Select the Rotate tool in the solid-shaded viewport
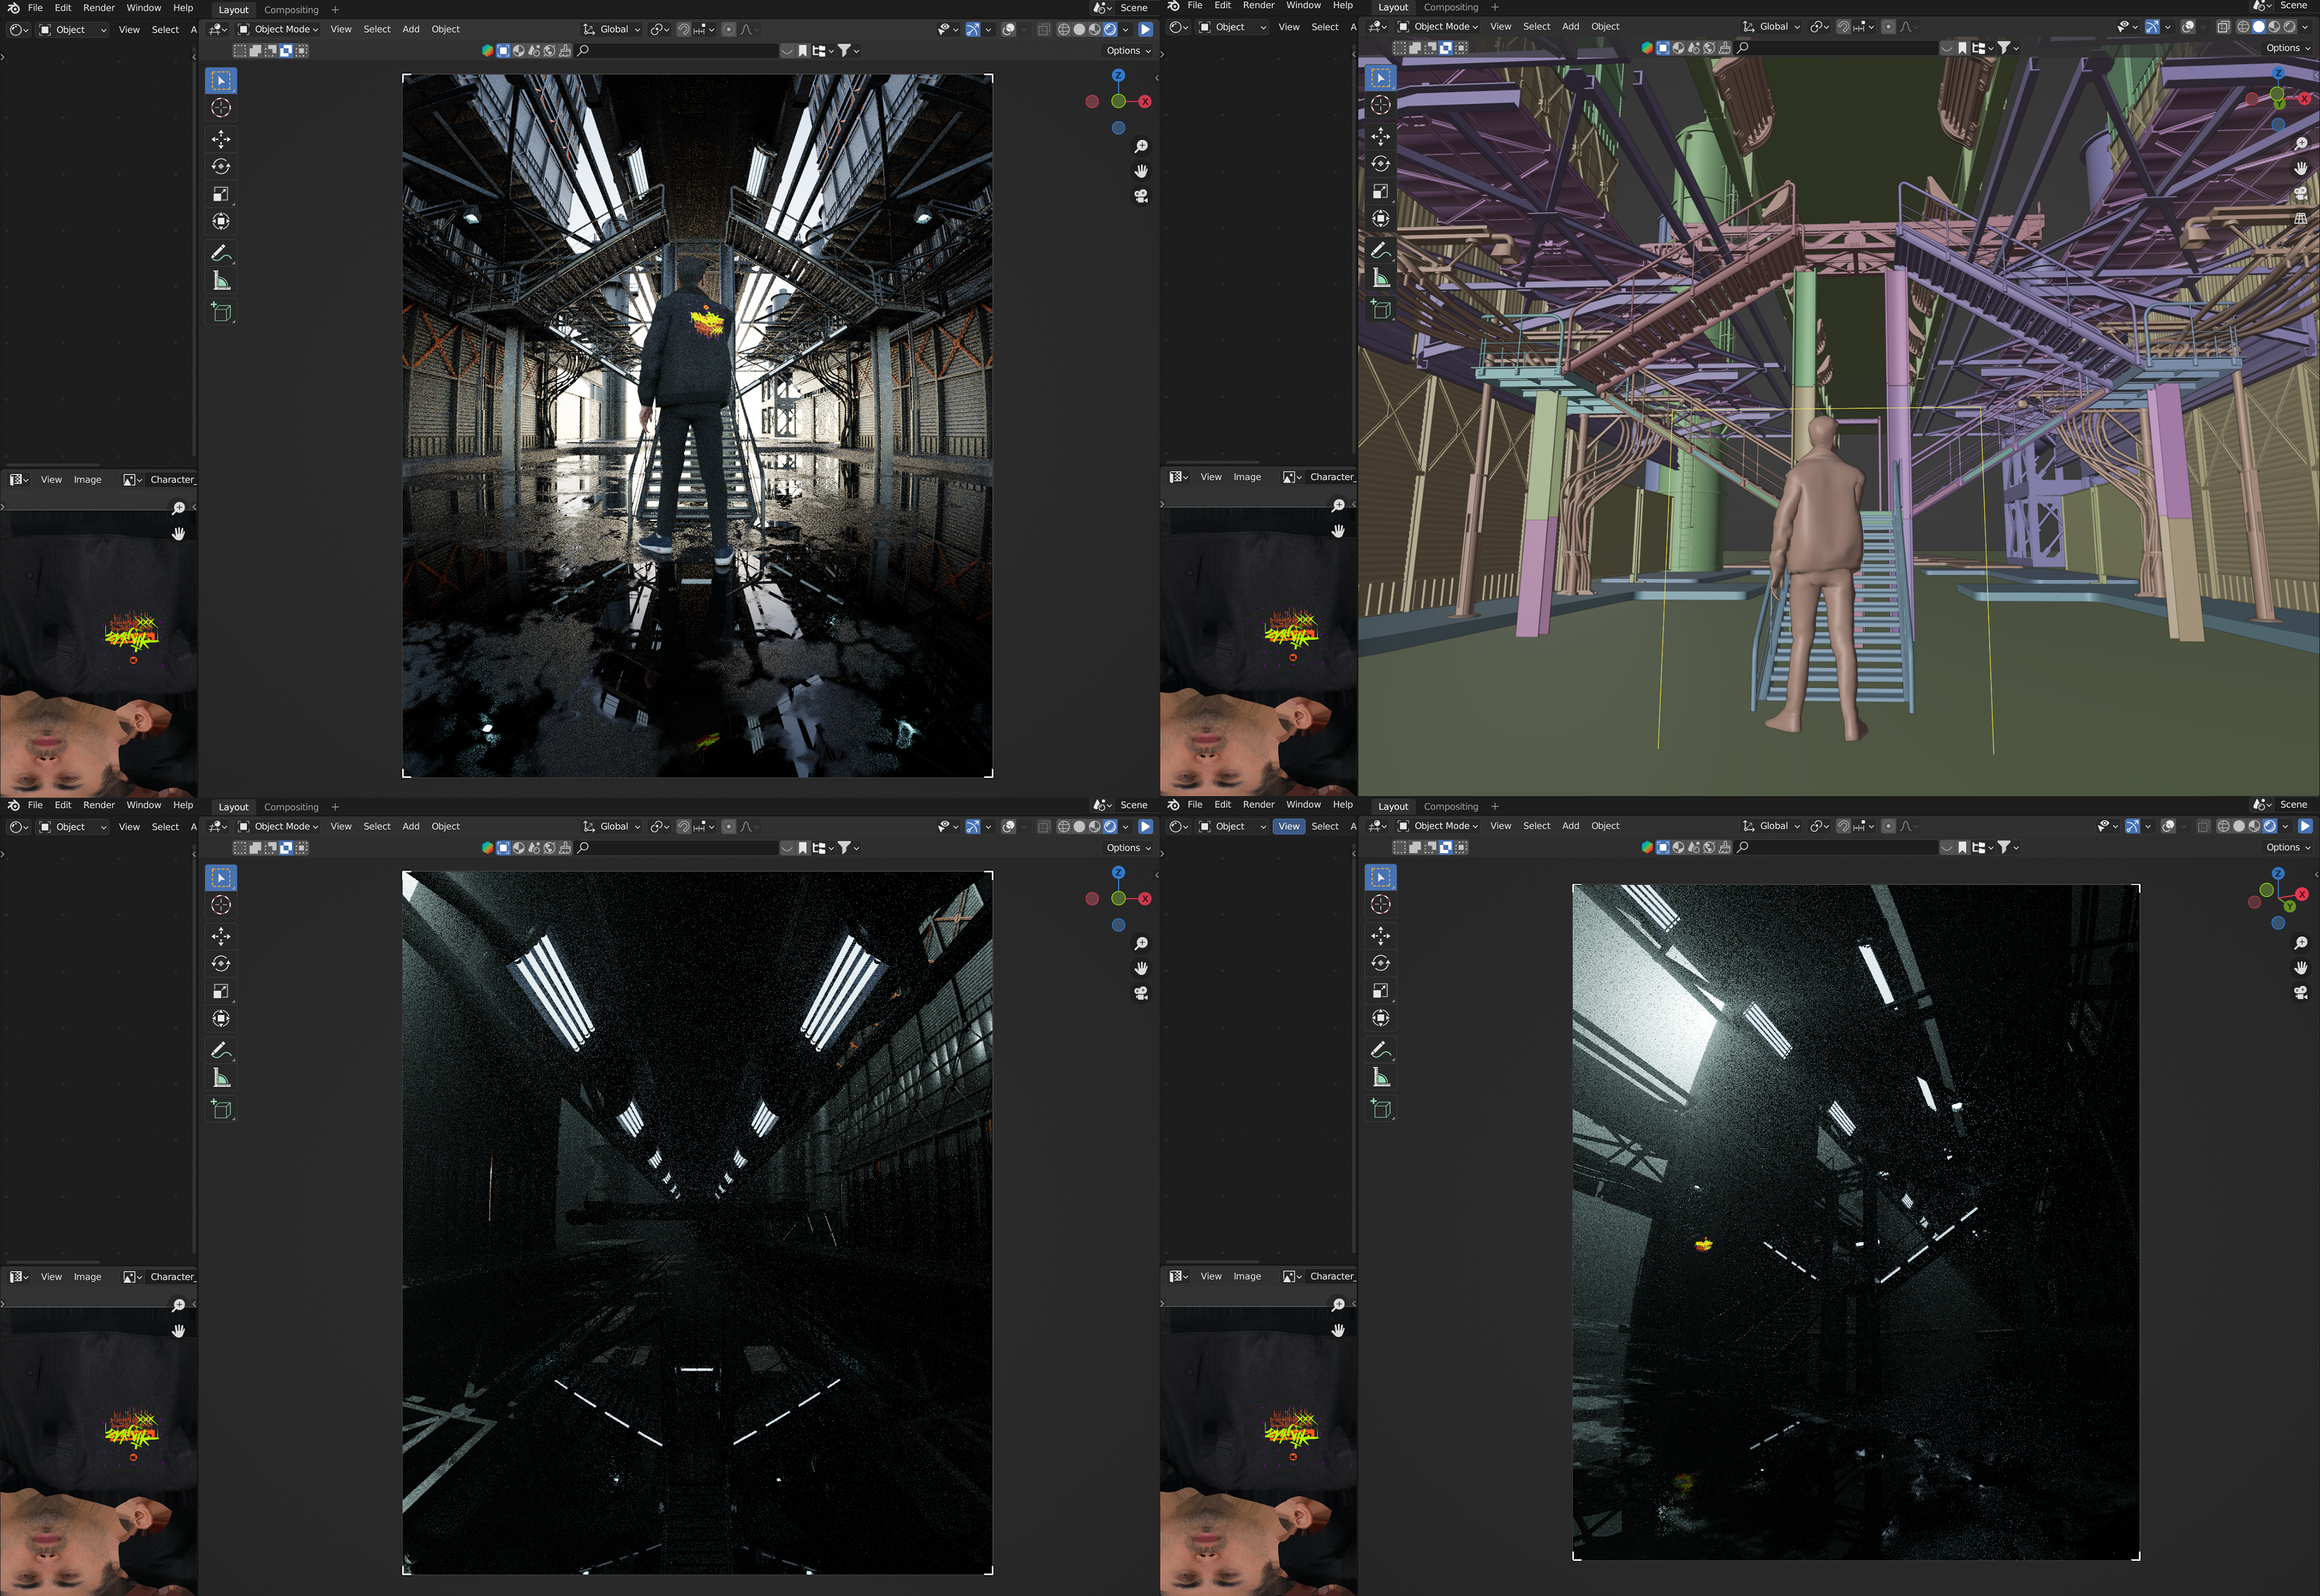The height and width of the screenshot is (1596, 2320). 1381,164
